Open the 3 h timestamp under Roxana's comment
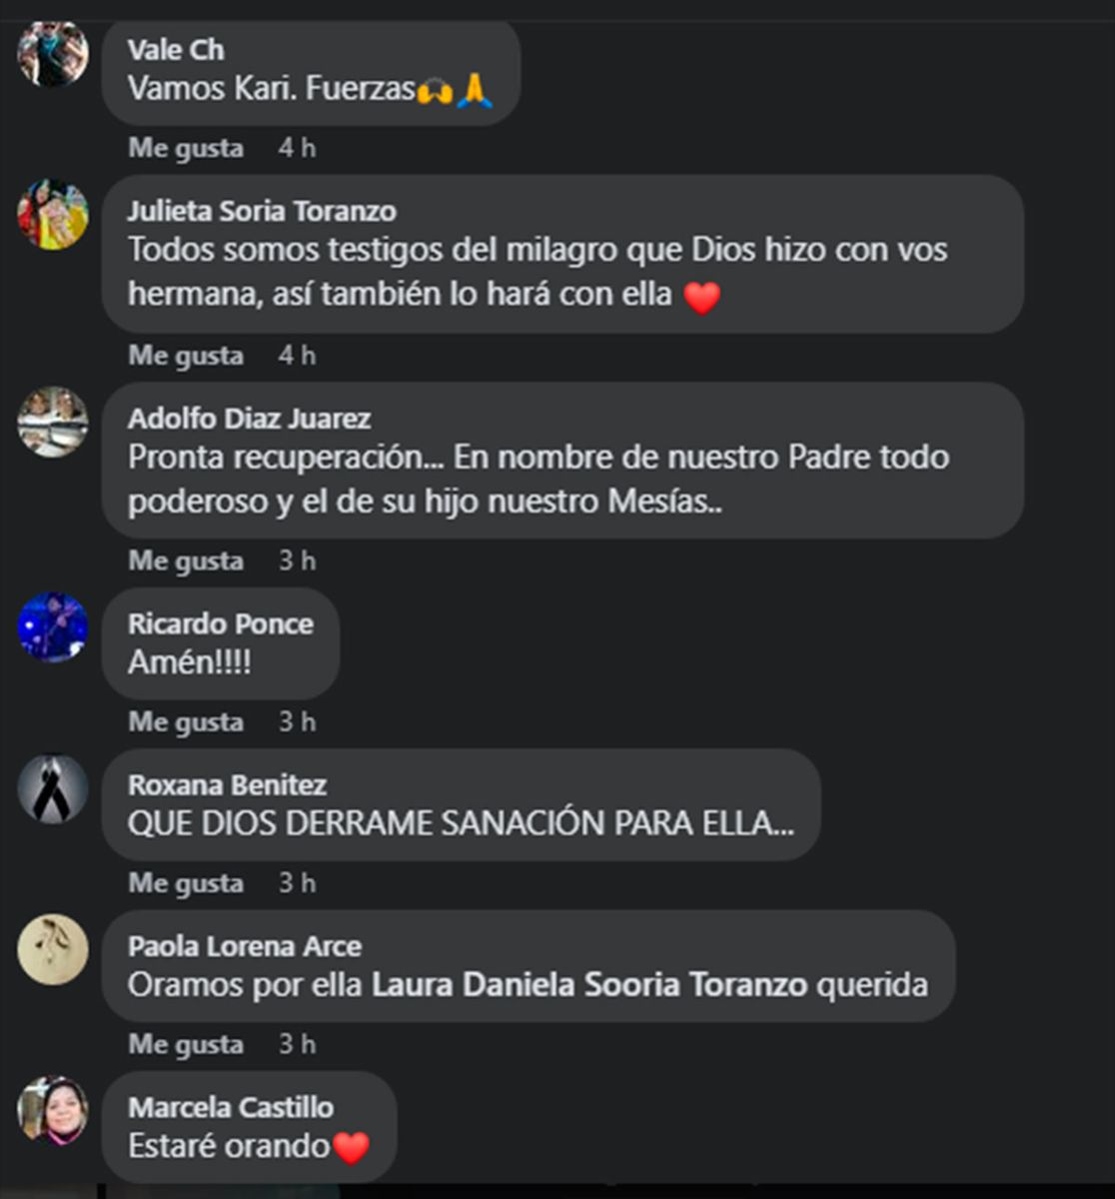Viewport: 1115px width, 1199px height. (x=297, y=883)
